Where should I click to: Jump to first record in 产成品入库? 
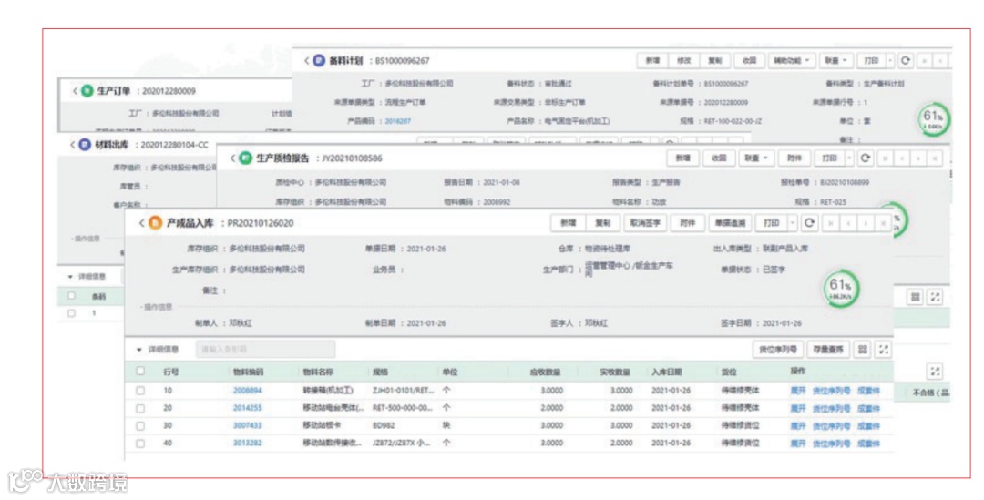(832, 223)
